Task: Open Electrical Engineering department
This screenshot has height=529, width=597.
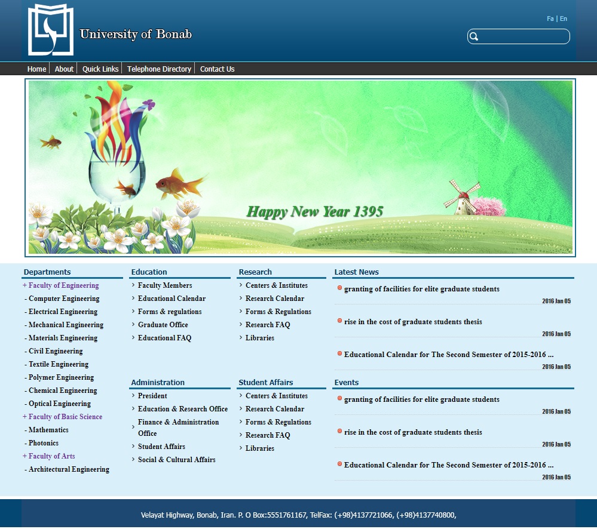Action: point(63,312)
